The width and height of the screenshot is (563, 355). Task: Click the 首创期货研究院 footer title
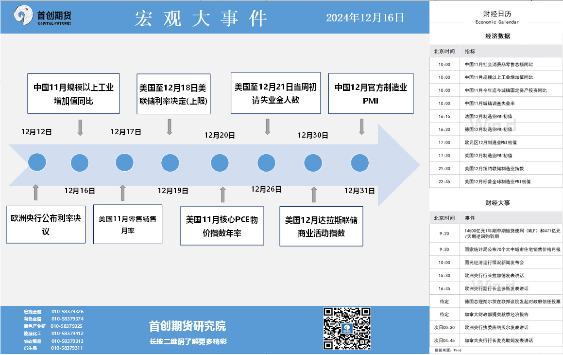click(x=188, y=326)
